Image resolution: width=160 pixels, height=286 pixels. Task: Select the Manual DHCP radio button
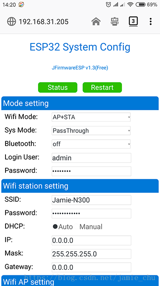(76, 226)
